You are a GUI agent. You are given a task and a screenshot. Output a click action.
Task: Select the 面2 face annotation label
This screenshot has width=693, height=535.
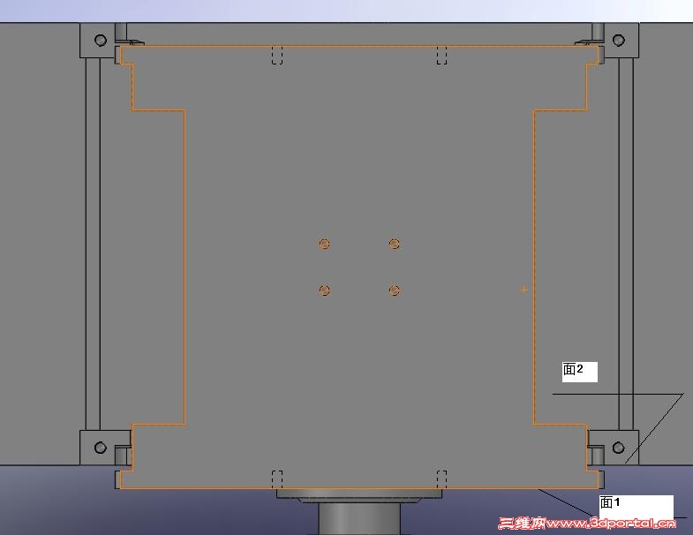(x=580, y=372)
